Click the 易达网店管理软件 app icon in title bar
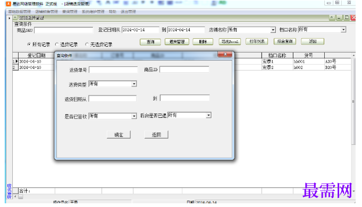 pos(9,4)
